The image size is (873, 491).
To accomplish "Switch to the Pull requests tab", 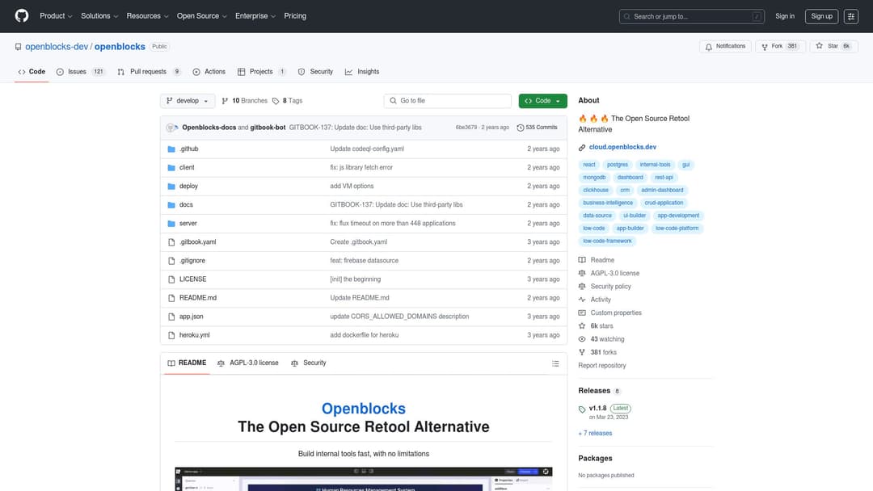I will 150,72.
